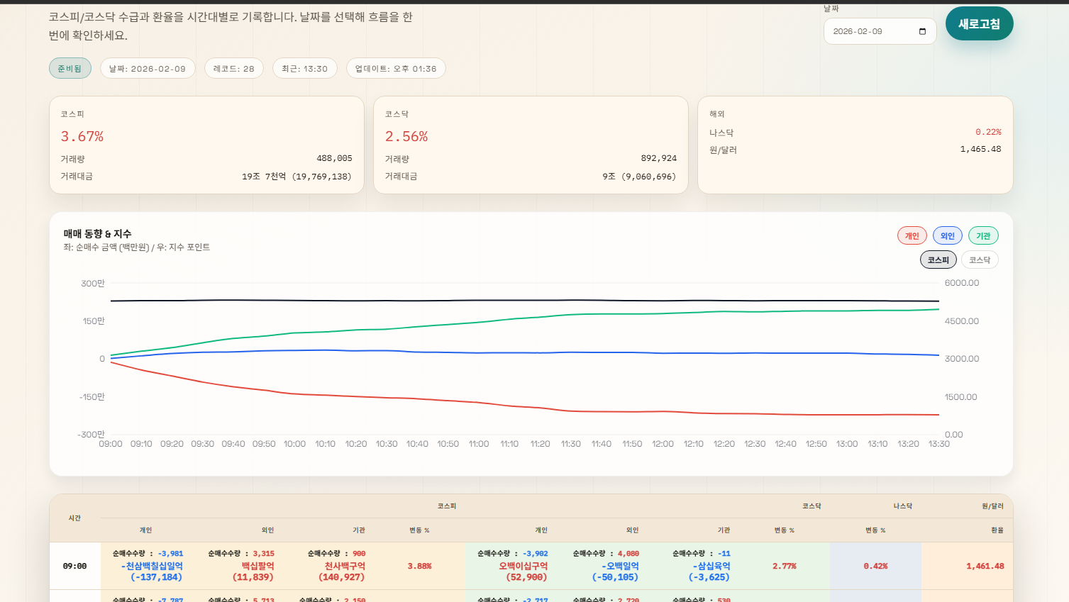Viewport: 1069px width, 602px height.
Task: Switch chart to the 코스닥 tab
Action: pos(980,260)
